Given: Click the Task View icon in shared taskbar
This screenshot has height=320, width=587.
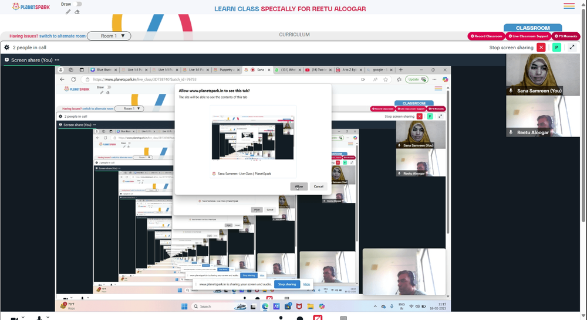Looking at the screenshot, I should point(253,307).
